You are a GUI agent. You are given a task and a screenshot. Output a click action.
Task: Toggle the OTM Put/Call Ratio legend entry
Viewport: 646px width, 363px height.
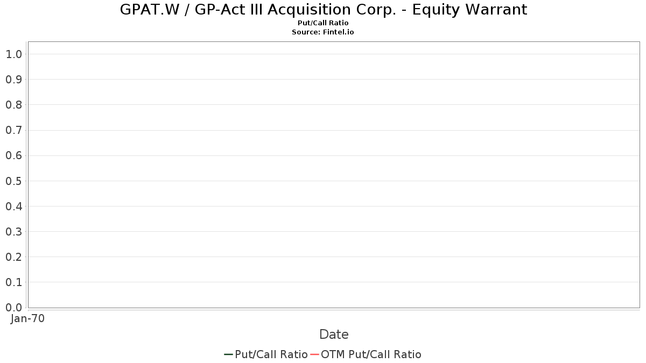click(x=371, y=354)
